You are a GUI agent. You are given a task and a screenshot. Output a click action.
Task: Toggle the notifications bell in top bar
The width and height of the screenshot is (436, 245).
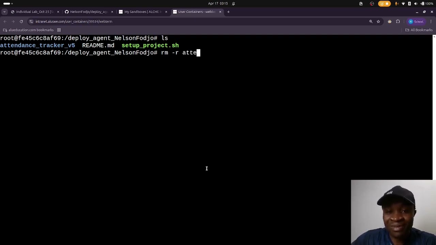pyautogui.click(x=233, y=3)
